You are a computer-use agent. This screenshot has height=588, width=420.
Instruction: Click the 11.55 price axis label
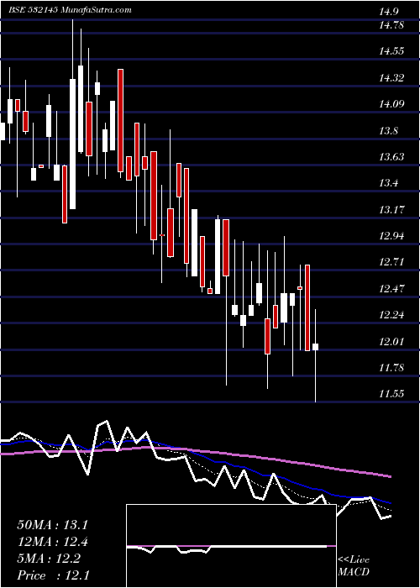click(391, 394)
